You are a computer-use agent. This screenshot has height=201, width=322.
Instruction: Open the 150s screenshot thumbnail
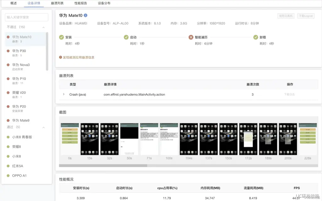[x=228, y=139]
